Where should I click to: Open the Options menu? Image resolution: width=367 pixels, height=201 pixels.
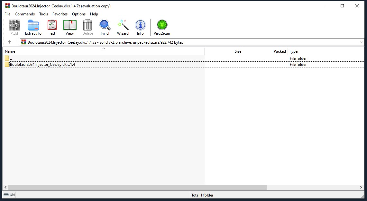coord(79,14)
